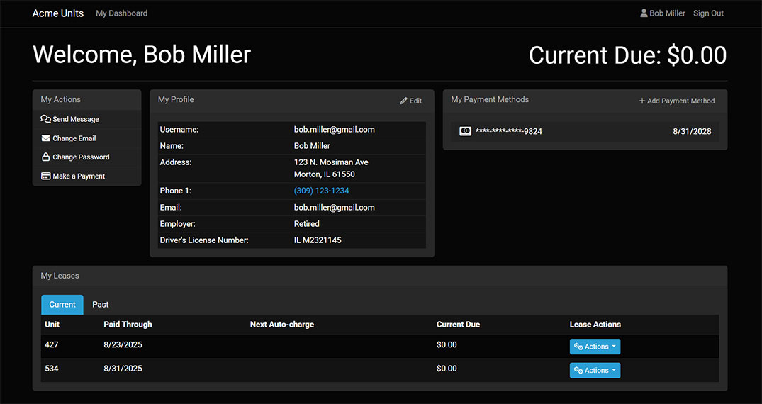
Task: Click the Welcome, Bob Miller heading
Action: point(142,55)
